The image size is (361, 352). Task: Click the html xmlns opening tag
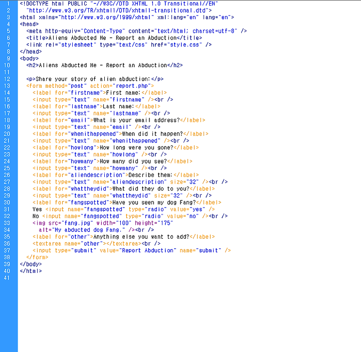(127, 18)
